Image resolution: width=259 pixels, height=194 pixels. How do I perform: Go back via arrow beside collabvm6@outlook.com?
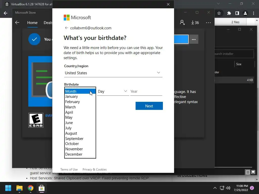[67, 28]
